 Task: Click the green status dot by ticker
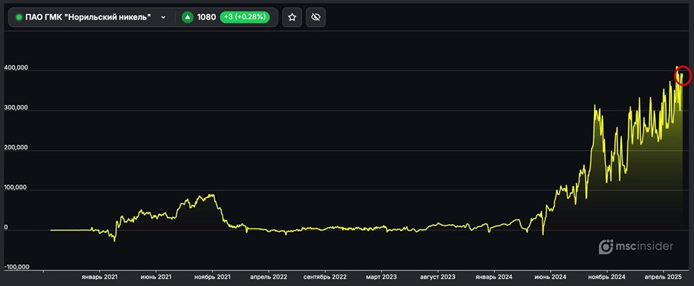coord(19,17)
